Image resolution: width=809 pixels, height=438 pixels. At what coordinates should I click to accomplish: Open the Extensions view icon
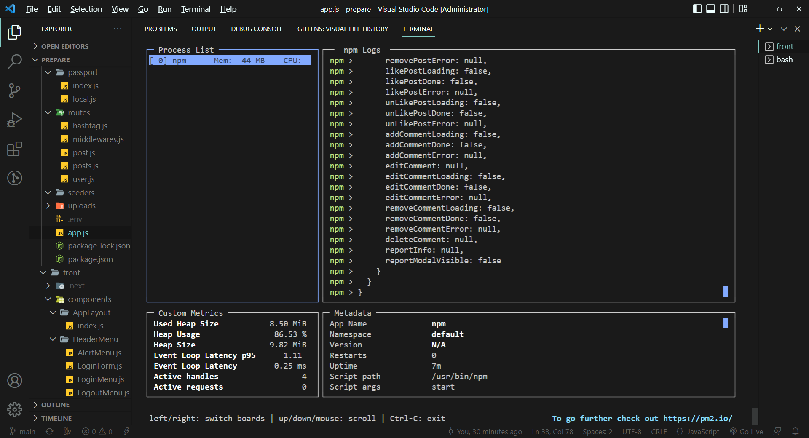pos(14,149)
